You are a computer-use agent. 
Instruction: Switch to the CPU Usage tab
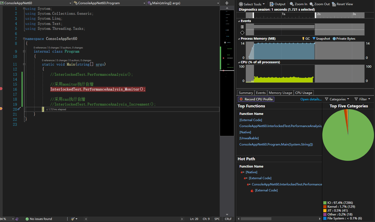tap(304, 93)
